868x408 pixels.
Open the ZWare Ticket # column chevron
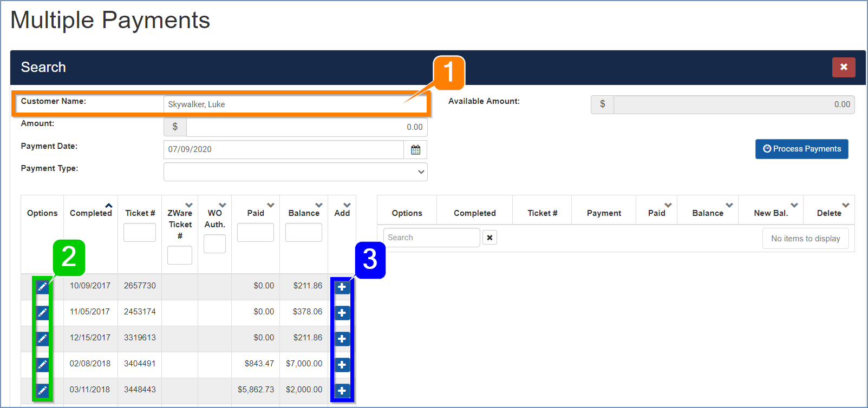(189, 205)
